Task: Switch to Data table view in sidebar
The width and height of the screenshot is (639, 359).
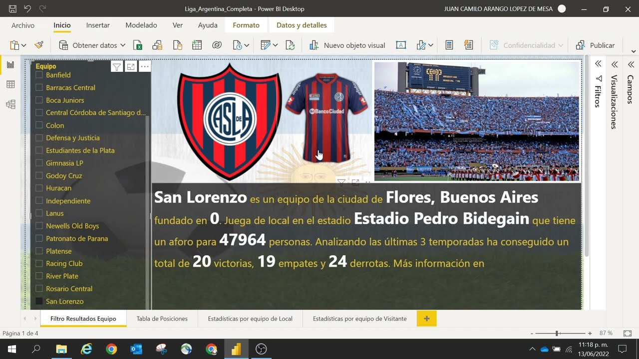Action: point(10,84)
